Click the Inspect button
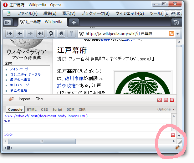The width and height of the screenshot is (194, 163). pos(24,99)
